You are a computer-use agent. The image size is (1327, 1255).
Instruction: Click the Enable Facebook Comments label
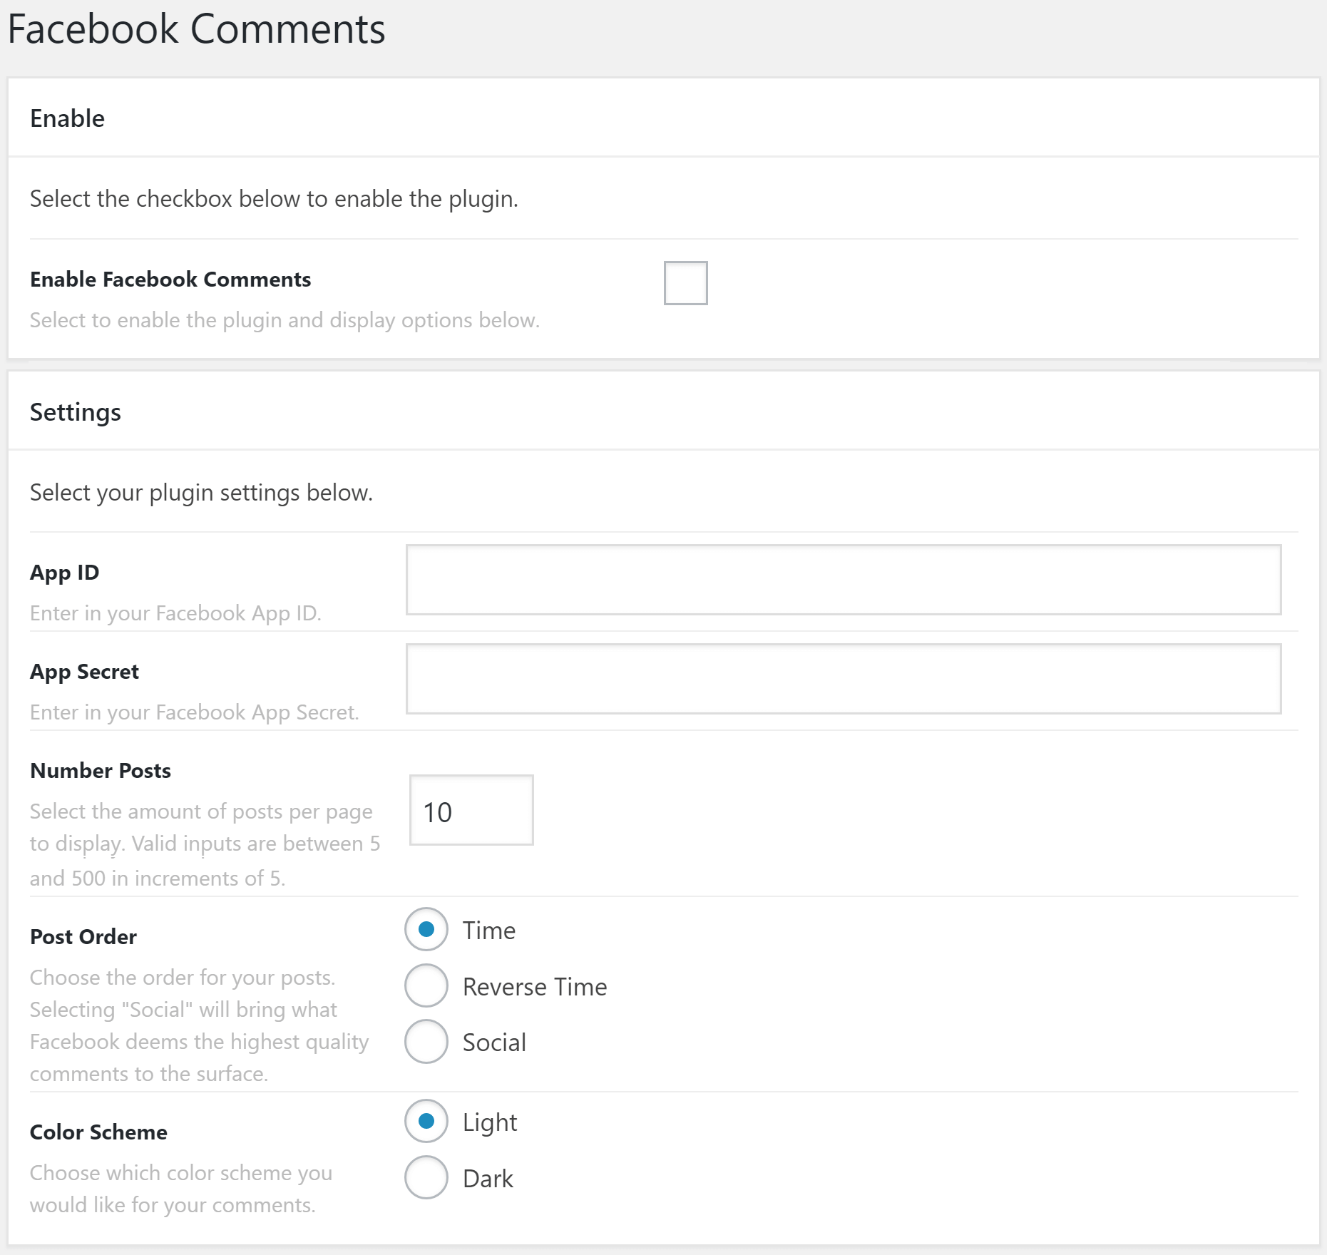[170, 279]
